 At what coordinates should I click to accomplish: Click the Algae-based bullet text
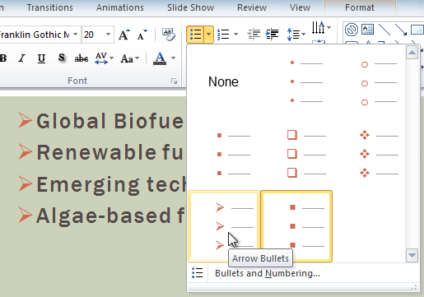coord(110,216)
